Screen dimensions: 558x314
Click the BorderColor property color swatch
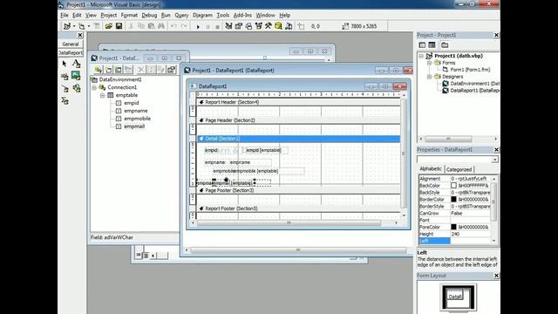click(x=453, y=200)
